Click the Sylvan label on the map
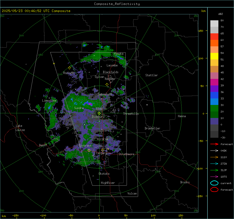 tap(99, 77)
